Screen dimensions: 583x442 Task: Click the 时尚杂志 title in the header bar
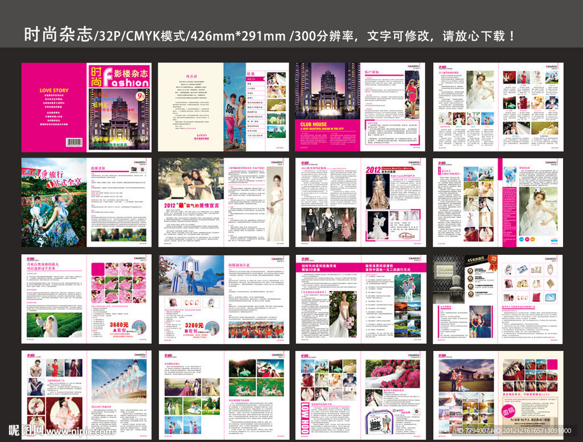click(x=58, y=36)
